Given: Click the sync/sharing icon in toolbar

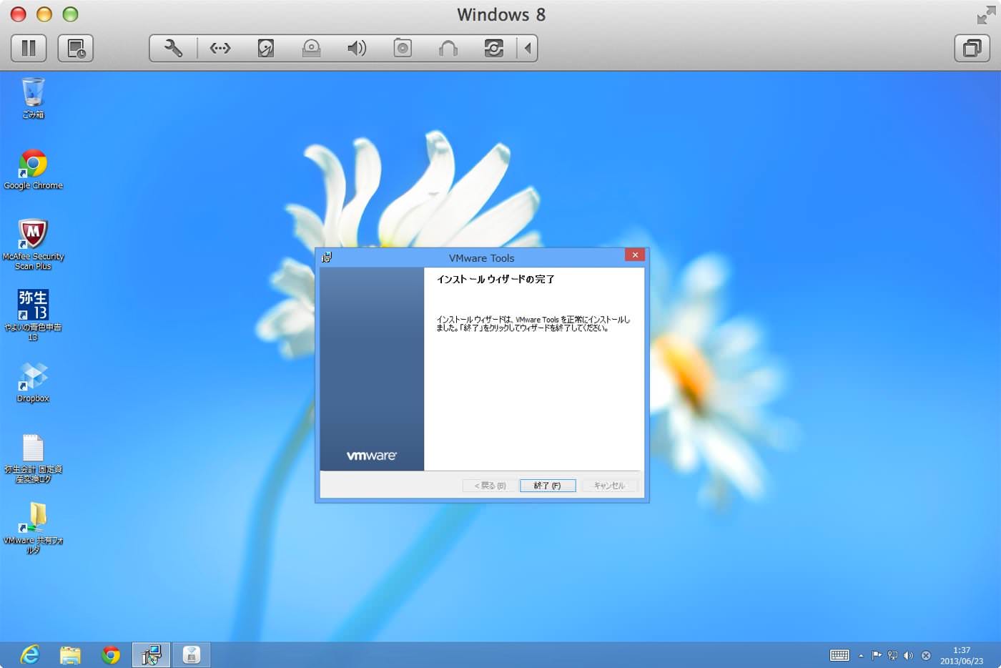Looking at the screenshot, I should click(494, 48).
